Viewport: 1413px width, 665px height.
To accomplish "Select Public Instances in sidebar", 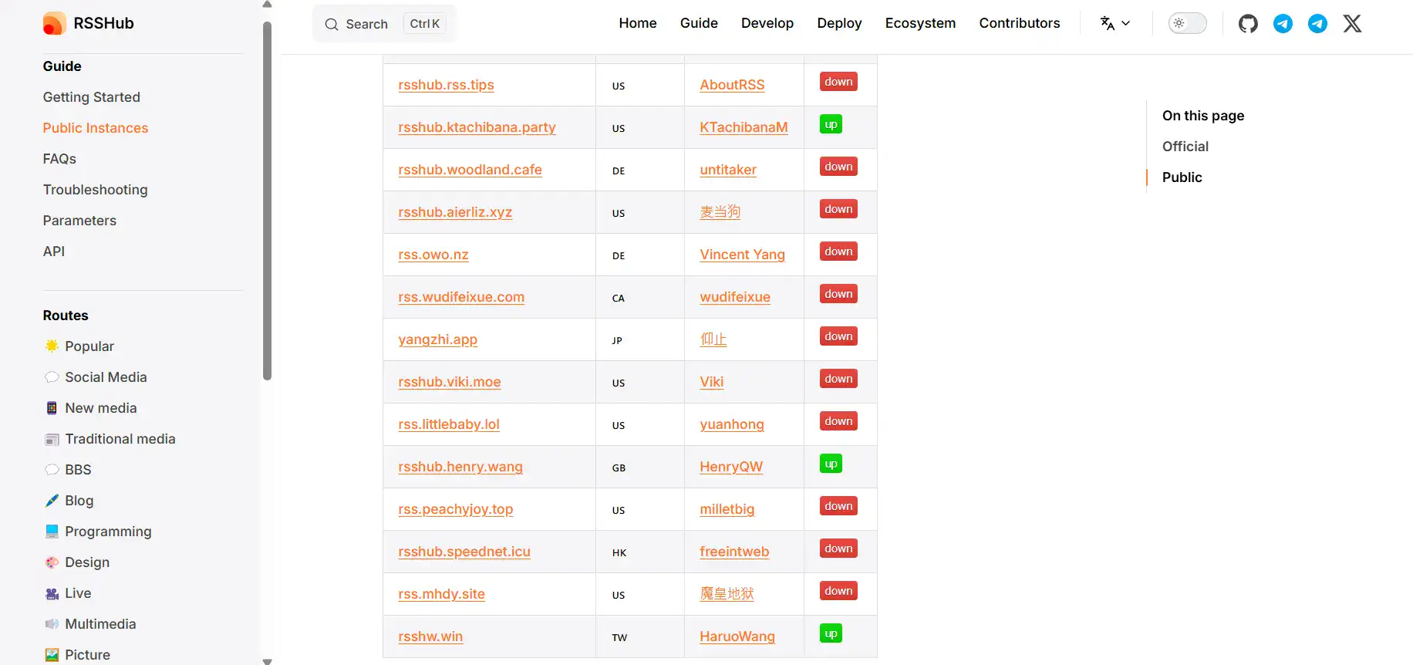I will [96, 128].
